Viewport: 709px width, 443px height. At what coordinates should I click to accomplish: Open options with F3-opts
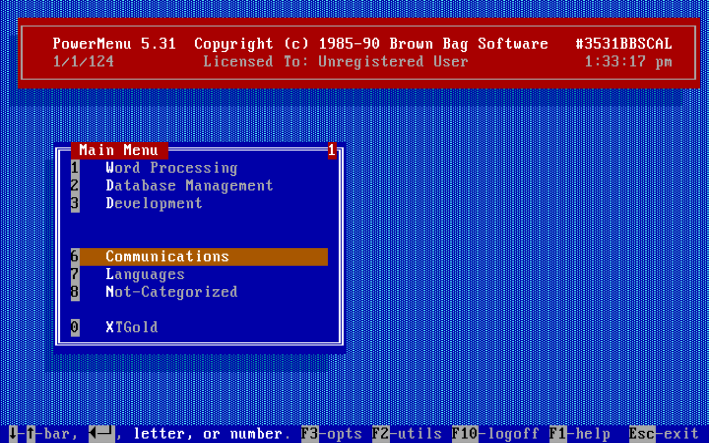point(332,434)
